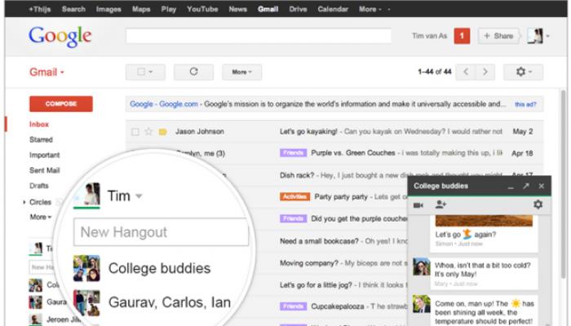Open the select-all checkbox dropdown
Screen dimensions: 571x326
145,72
